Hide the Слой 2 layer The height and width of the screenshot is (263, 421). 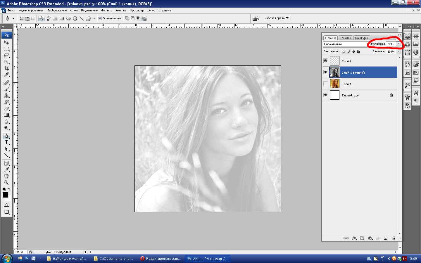(325, 61)
